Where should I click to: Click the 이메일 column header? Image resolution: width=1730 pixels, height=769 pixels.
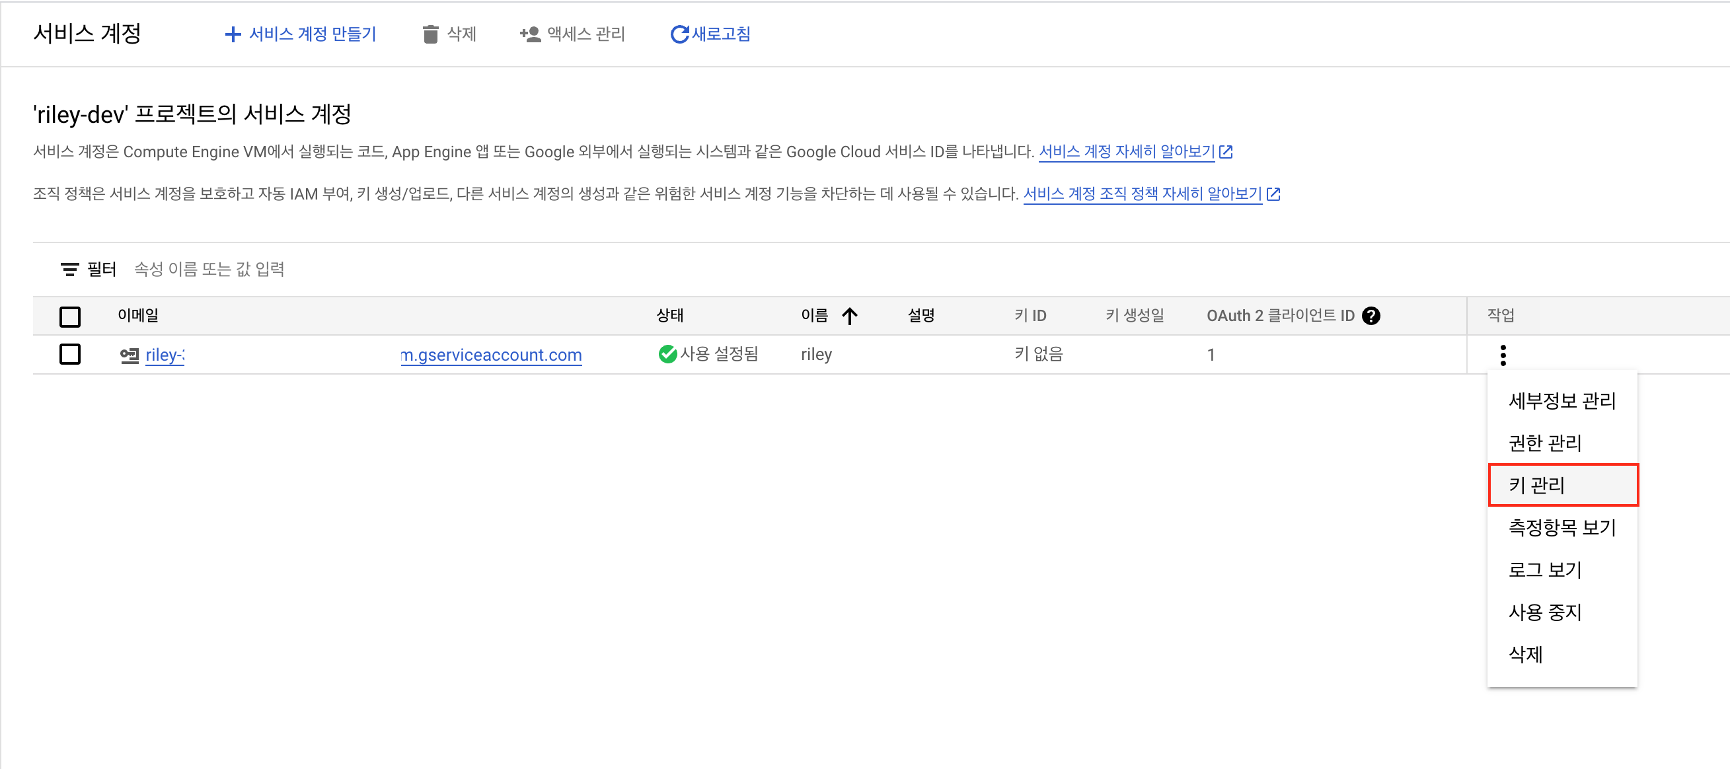click(x=137, y=315)
